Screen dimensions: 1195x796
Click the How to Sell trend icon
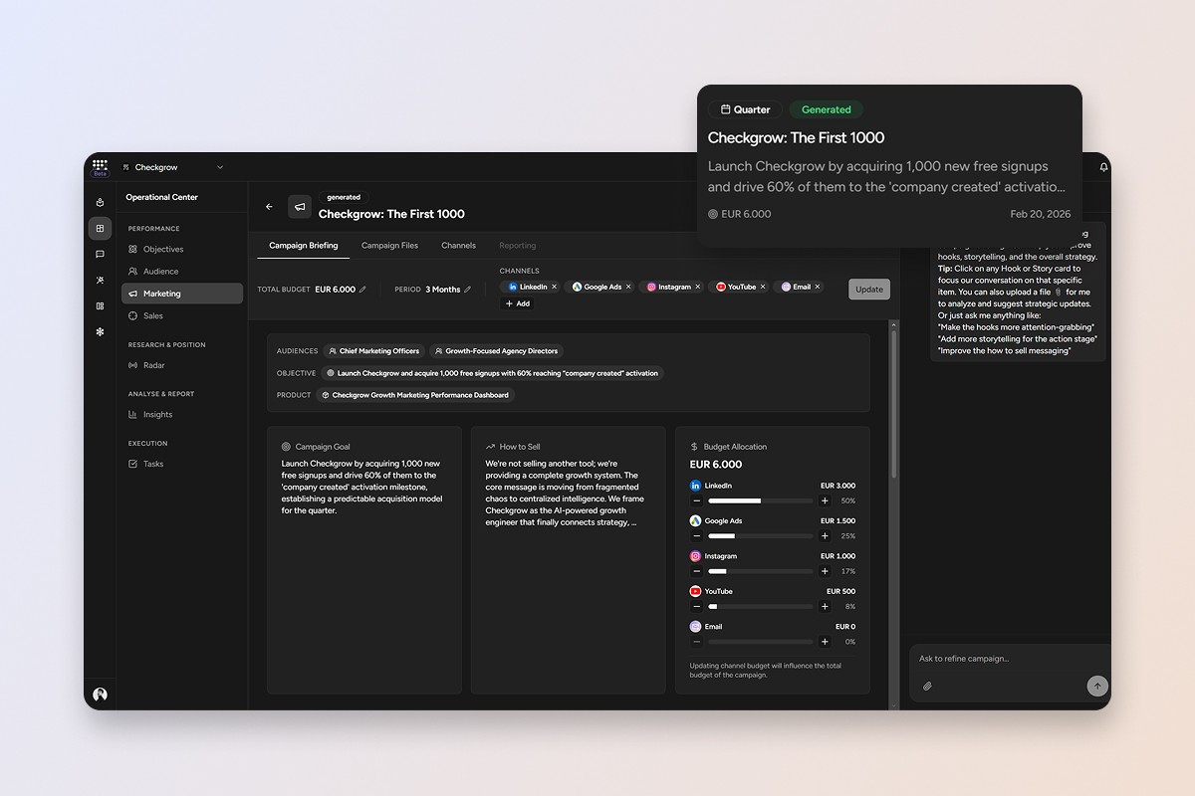pyautogui.click(x=490, y=447)
